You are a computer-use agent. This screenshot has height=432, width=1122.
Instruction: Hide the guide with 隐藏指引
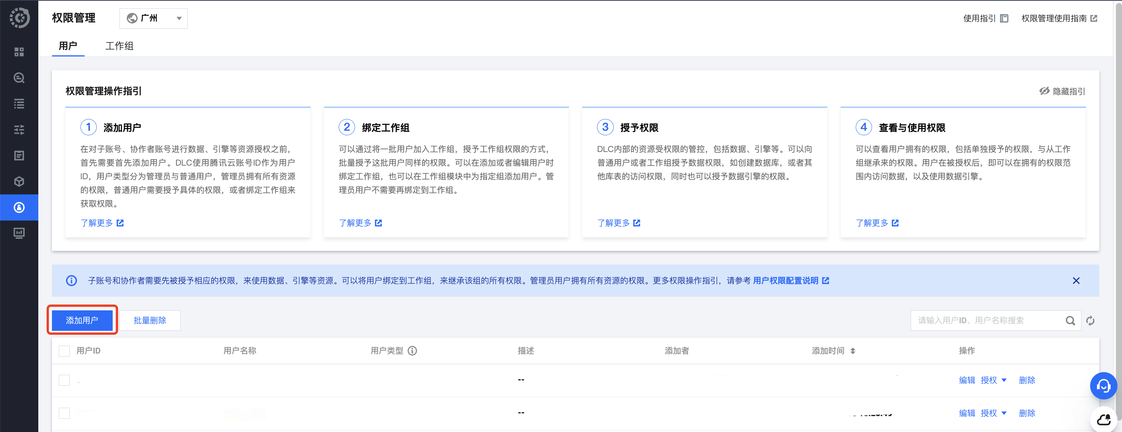[x=1062, y=91]
